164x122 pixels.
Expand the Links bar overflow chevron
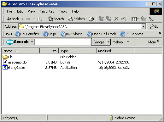(160, 33)
